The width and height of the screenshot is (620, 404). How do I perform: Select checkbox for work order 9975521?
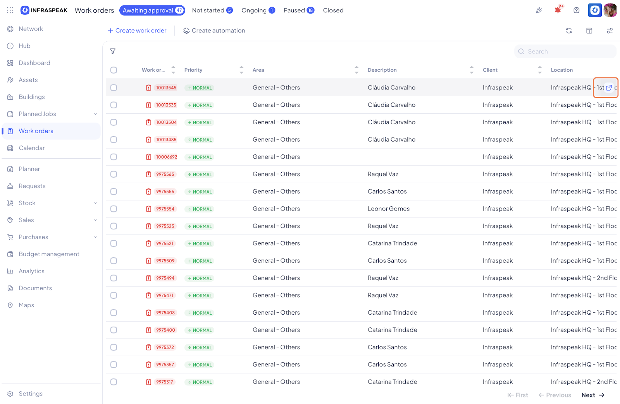coord(114,243)
